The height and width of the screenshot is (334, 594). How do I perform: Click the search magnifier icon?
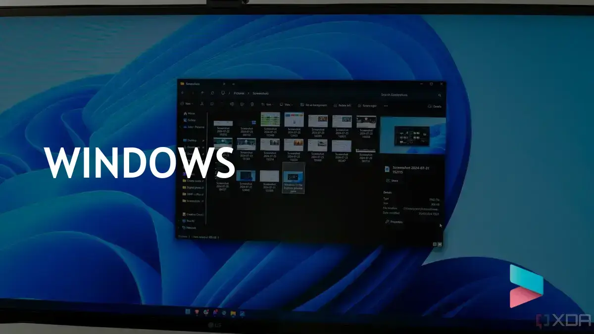pyautogui.click(x=440, y=95)
